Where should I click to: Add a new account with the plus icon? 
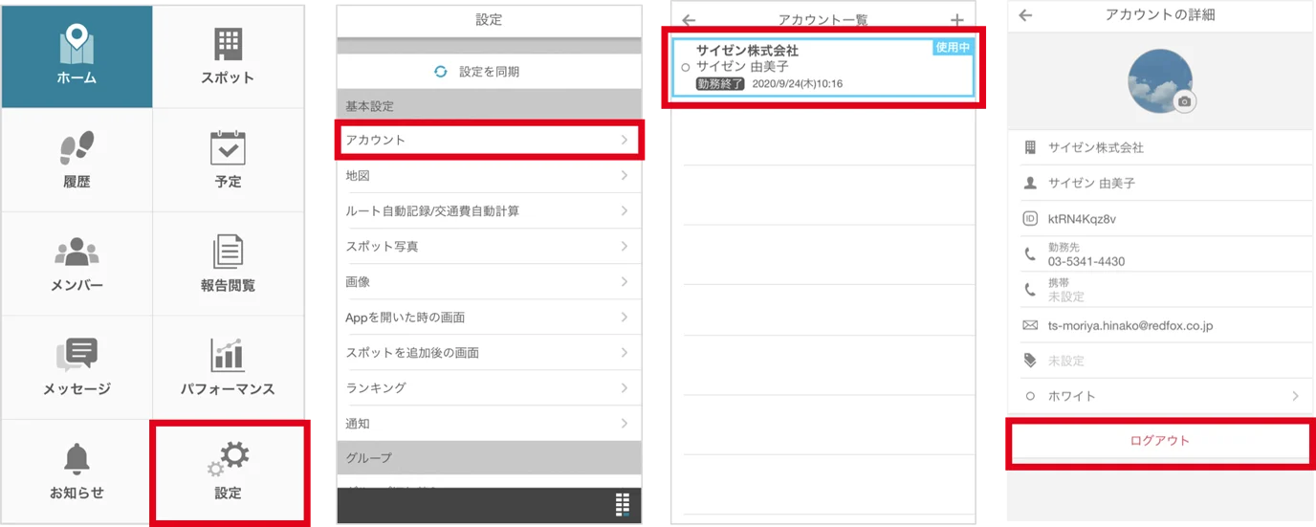[x=957, y=20]
